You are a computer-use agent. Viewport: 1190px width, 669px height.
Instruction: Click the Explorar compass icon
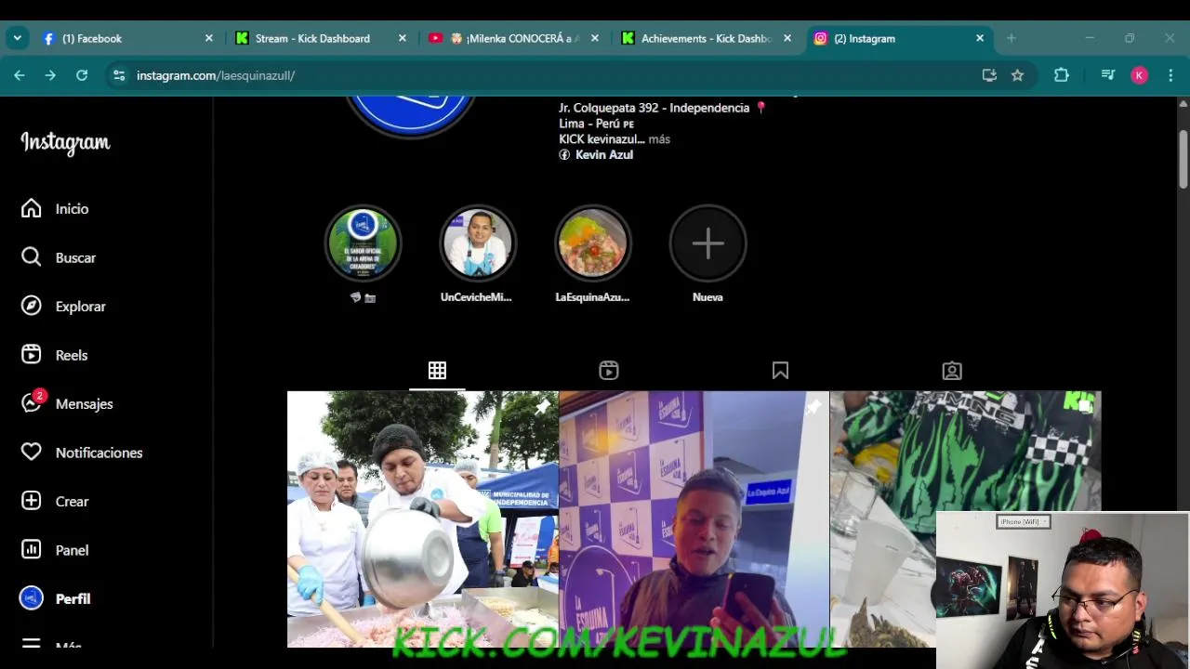click(x=32, y=306)
